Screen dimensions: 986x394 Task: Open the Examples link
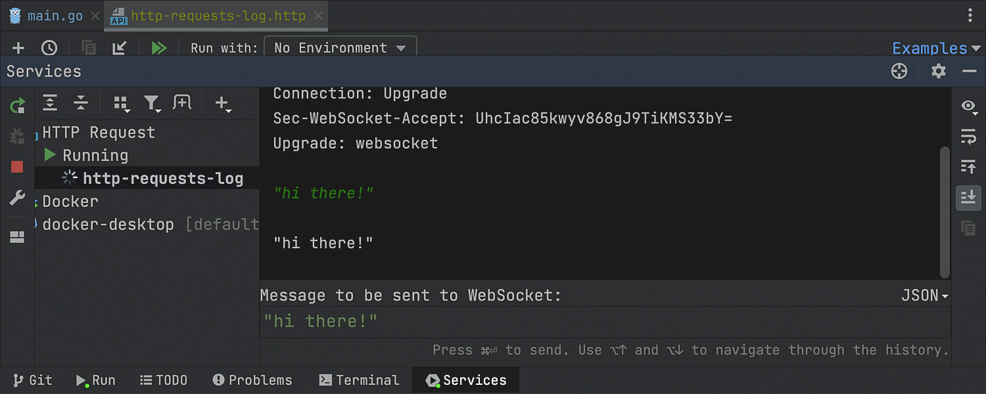[929, 48]
